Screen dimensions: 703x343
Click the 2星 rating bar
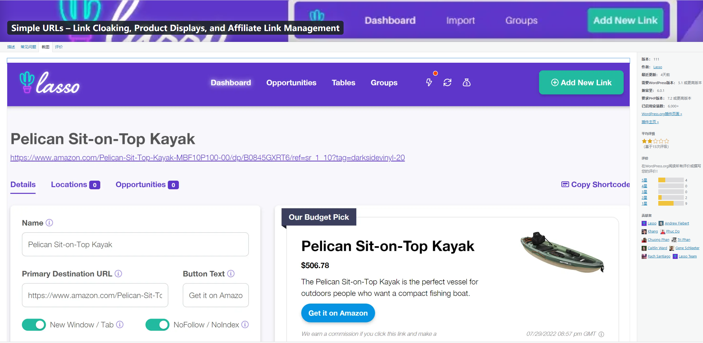click(x=671, y=198)
